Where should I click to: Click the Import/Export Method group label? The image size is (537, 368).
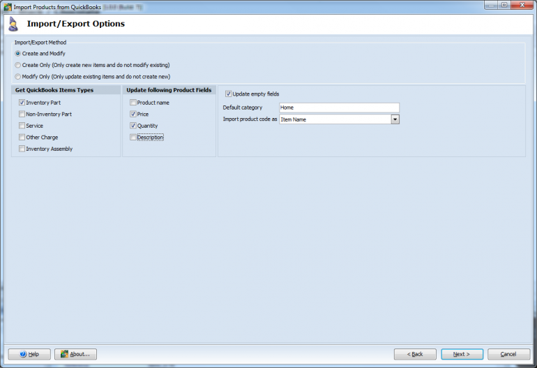pyautogui.click(x=40, y=43)
